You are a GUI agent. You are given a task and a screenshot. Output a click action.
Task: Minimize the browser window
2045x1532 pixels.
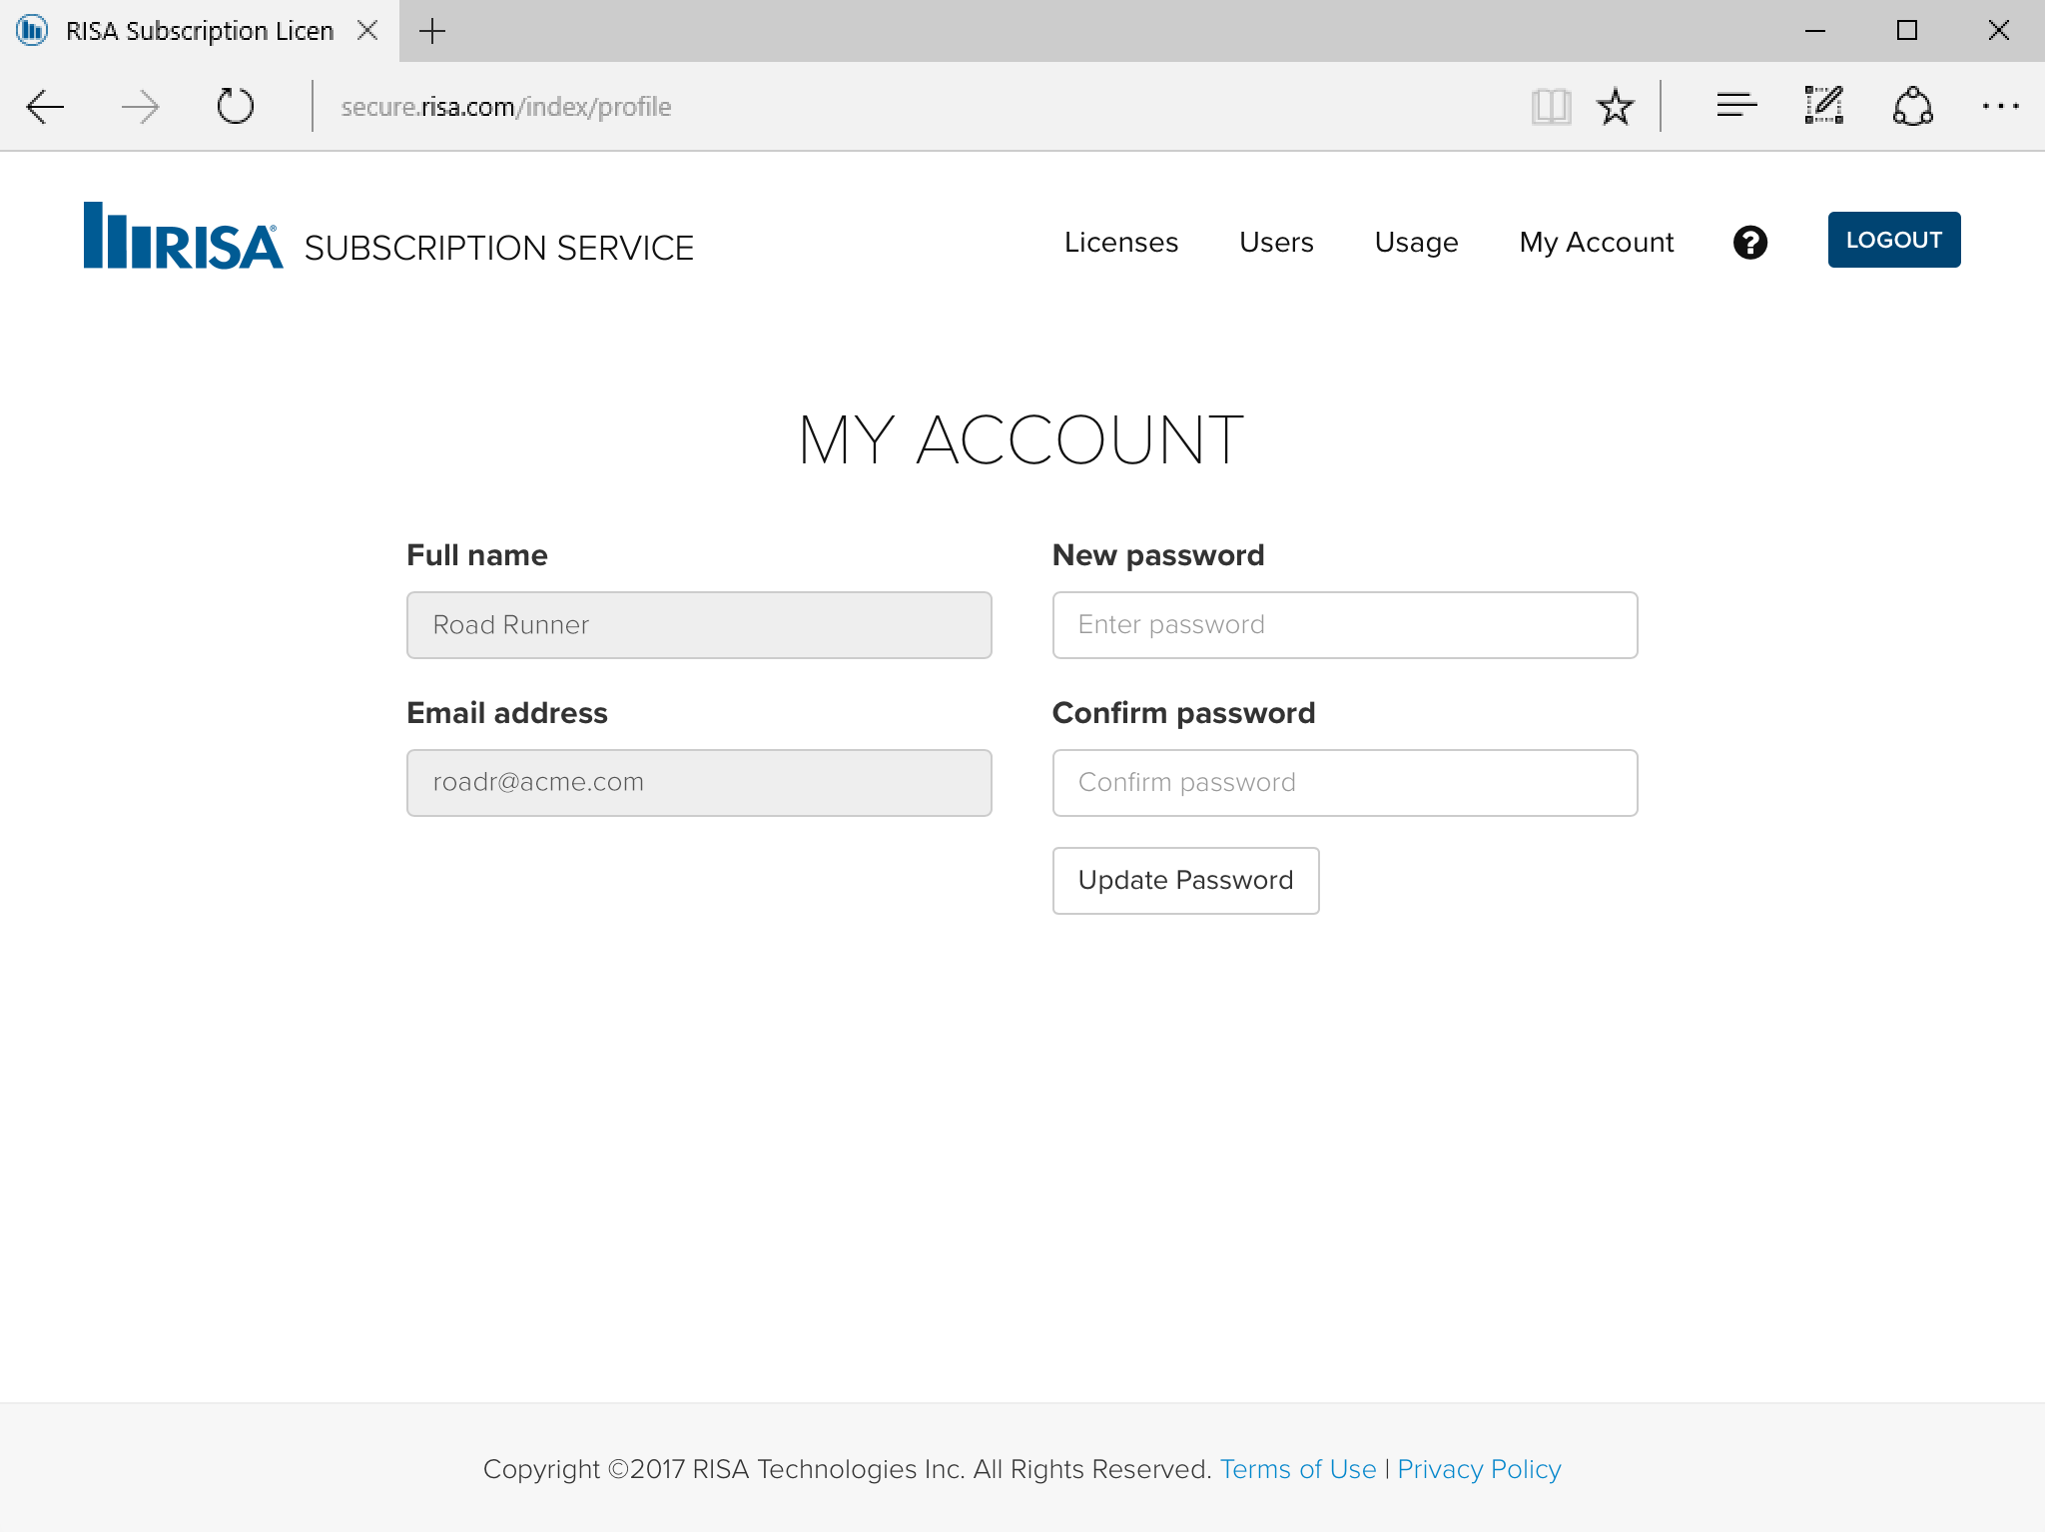click(1815, 31)
